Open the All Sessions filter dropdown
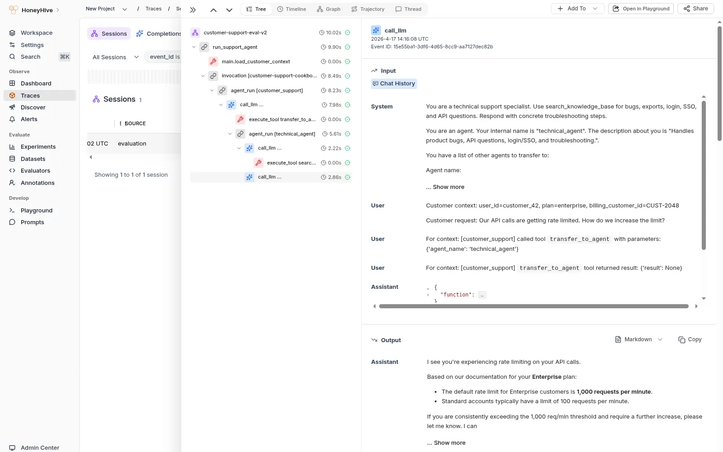The width and height of the screenshot is (723, 452). click(x=115, y=57)
